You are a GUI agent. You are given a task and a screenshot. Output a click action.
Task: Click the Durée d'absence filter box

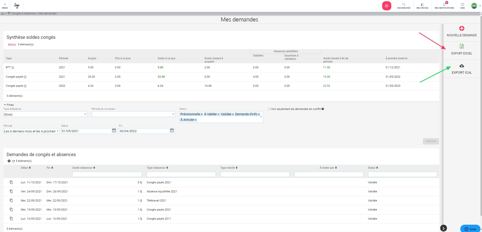(107, 174)
